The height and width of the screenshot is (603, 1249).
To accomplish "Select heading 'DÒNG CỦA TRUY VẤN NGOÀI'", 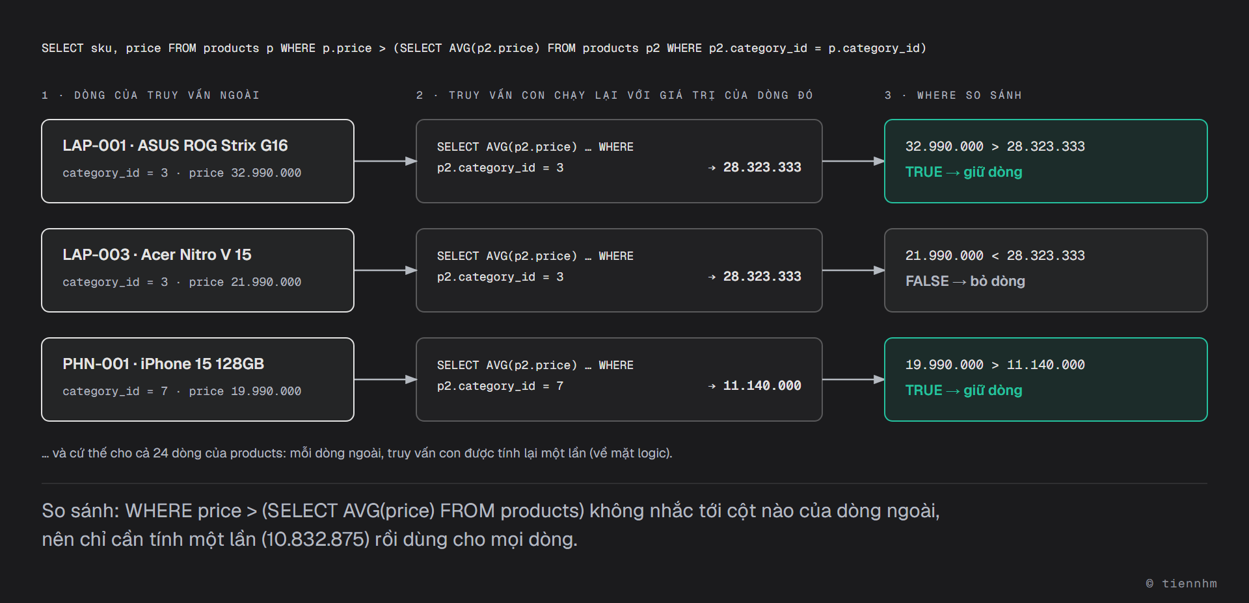I will 167,95.
